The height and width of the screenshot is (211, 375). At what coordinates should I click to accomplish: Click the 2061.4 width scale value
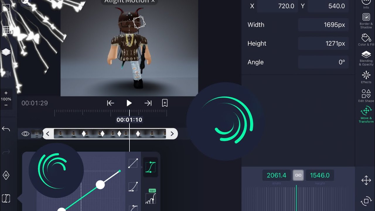click(x=277, y=175)
